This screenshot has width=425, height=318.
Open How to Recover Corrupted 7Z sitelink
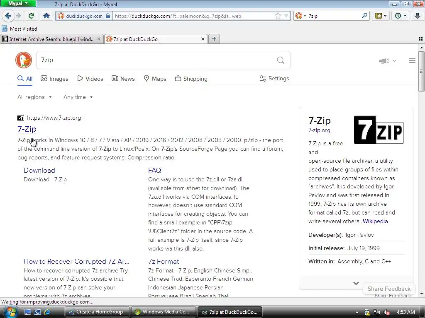click(x=76, y=262)
